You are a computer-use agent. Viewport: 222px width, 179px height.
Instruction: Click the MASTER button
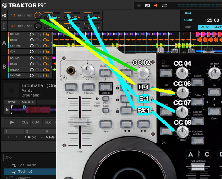tap(28, 102)
